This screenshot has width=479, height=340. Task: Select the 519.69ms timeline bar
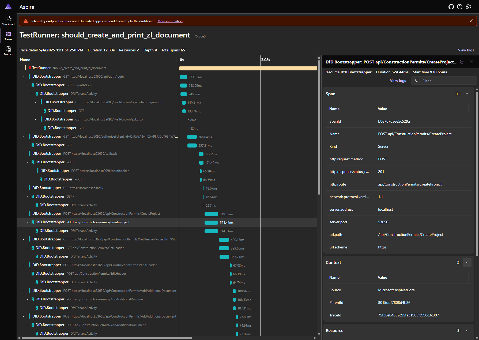tap(212, 214)
